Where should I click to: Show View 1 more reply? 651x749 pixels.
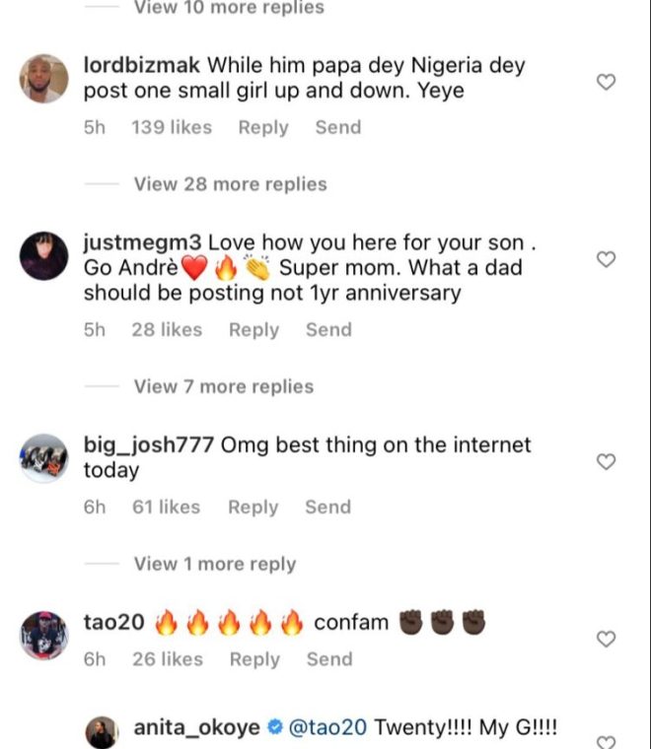(x=215, y=565)
